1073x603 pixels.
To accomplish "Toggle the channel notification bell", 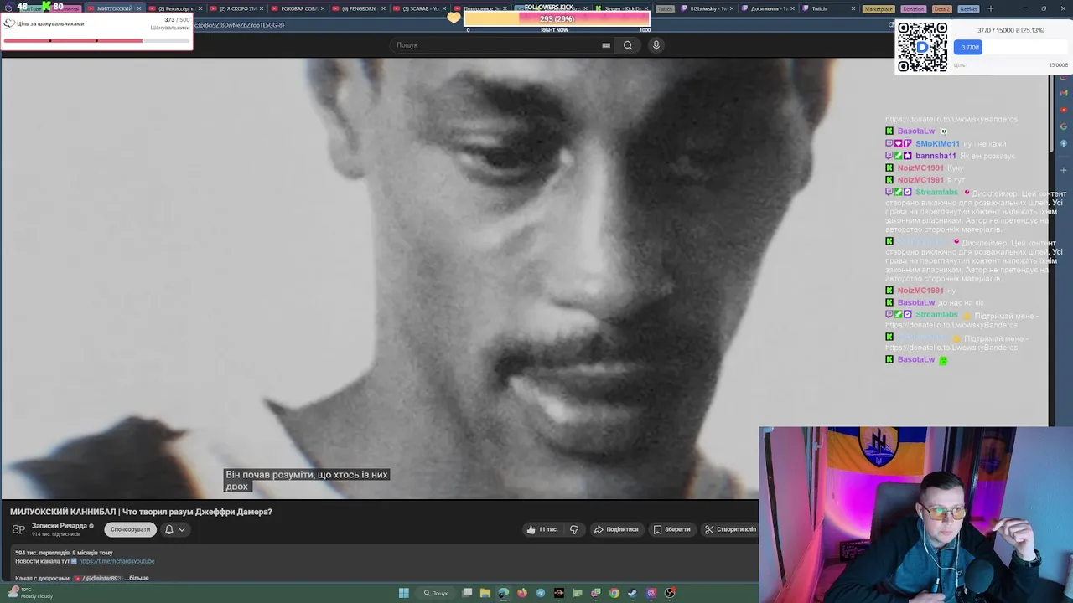I will (168, 529).
